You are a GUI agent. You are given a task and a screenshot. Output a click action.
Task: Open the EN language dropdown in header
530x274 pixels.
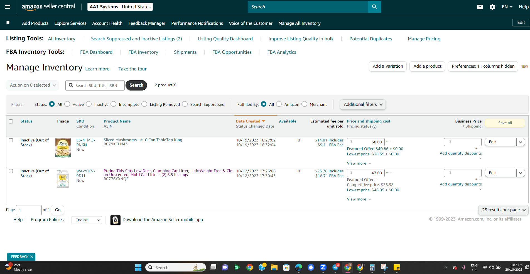click(x=507, y=7)
